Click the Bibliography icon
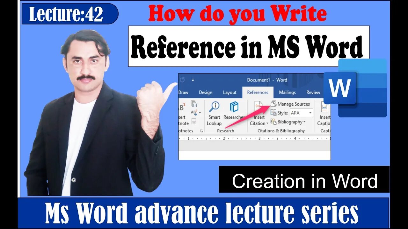This screenshot has height=229, width=408. (x=273, y=122)
